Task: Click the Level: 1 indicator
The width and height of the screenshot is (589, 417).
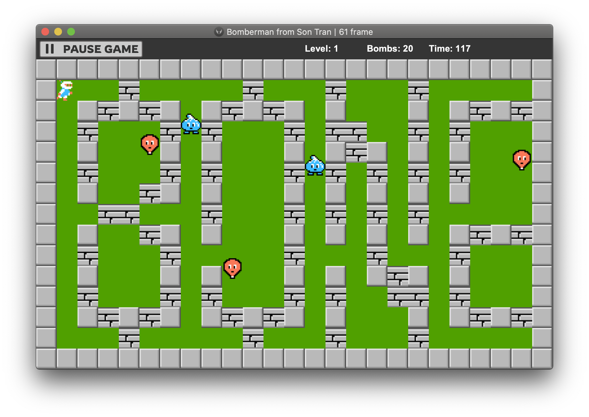Action: pos(321,49)
